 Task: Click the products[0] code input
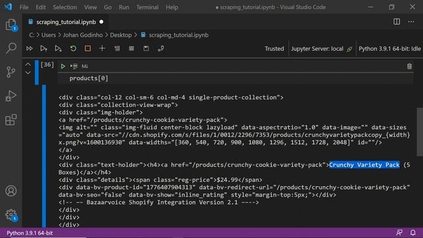(x=235, y=78)
